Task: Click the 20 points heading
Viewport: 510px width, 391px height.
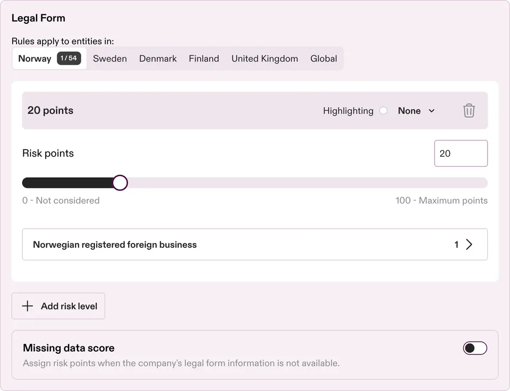Action: 50,110
